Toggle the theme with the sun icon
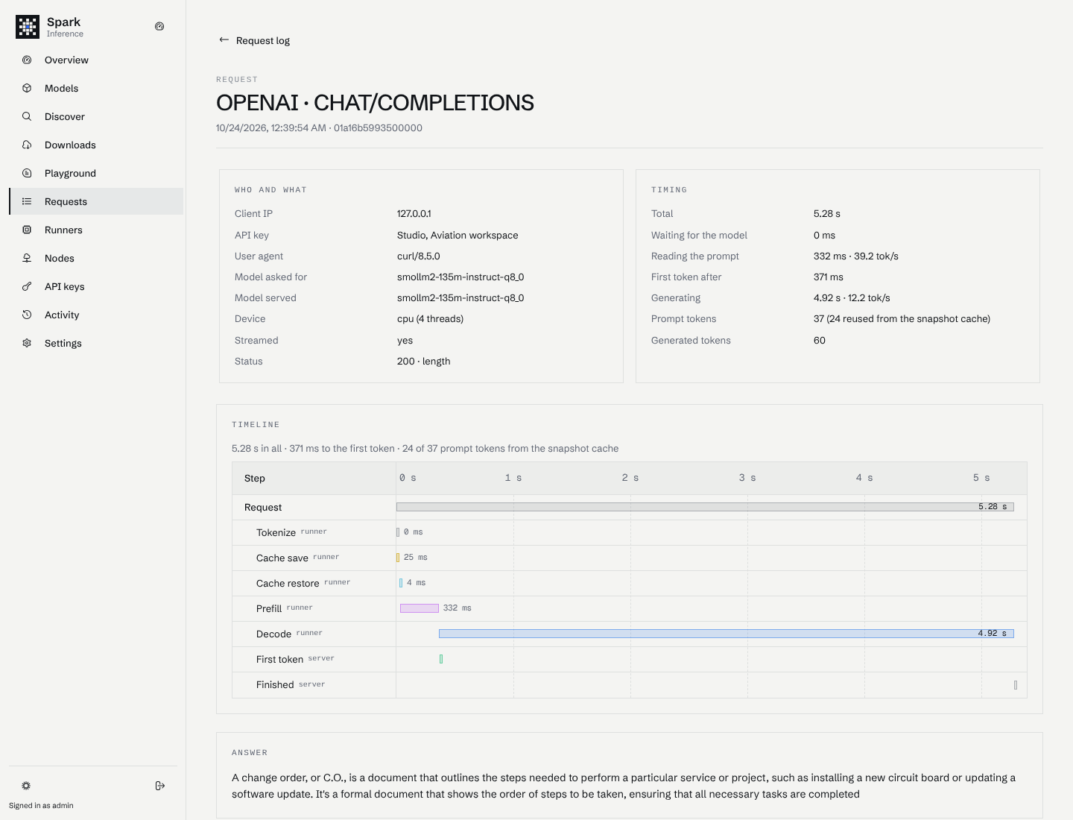 click(x=26, y=786)
